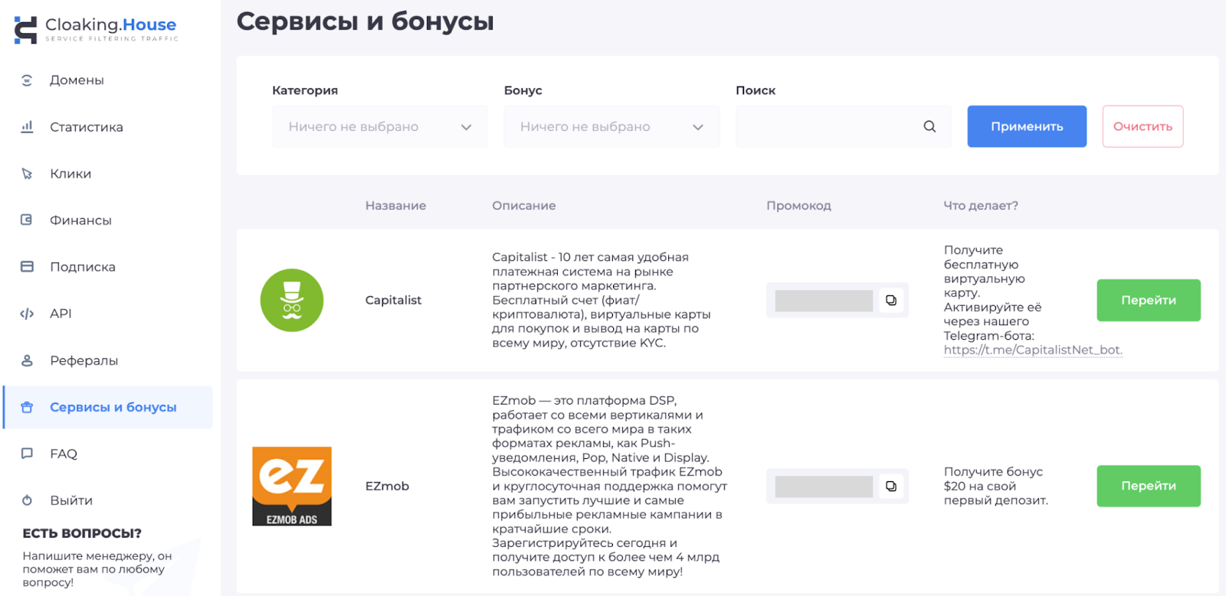Click the EZmob Ads logo
1226x596 pixels.
pyautogui.click(x=292, y=487)
